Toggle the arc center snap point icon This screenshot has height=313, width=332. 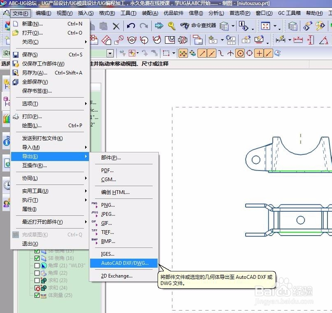click(x=240, y=53)
